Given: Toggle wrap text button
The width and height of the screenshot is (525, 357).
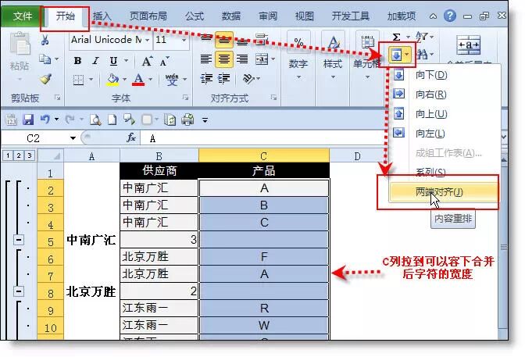Looking at the screenshot, I should (262, 39).
